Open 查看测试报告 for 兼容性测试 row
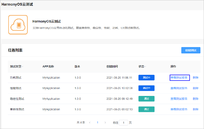This screenshot has height=129, width=204. pos(179,109)
